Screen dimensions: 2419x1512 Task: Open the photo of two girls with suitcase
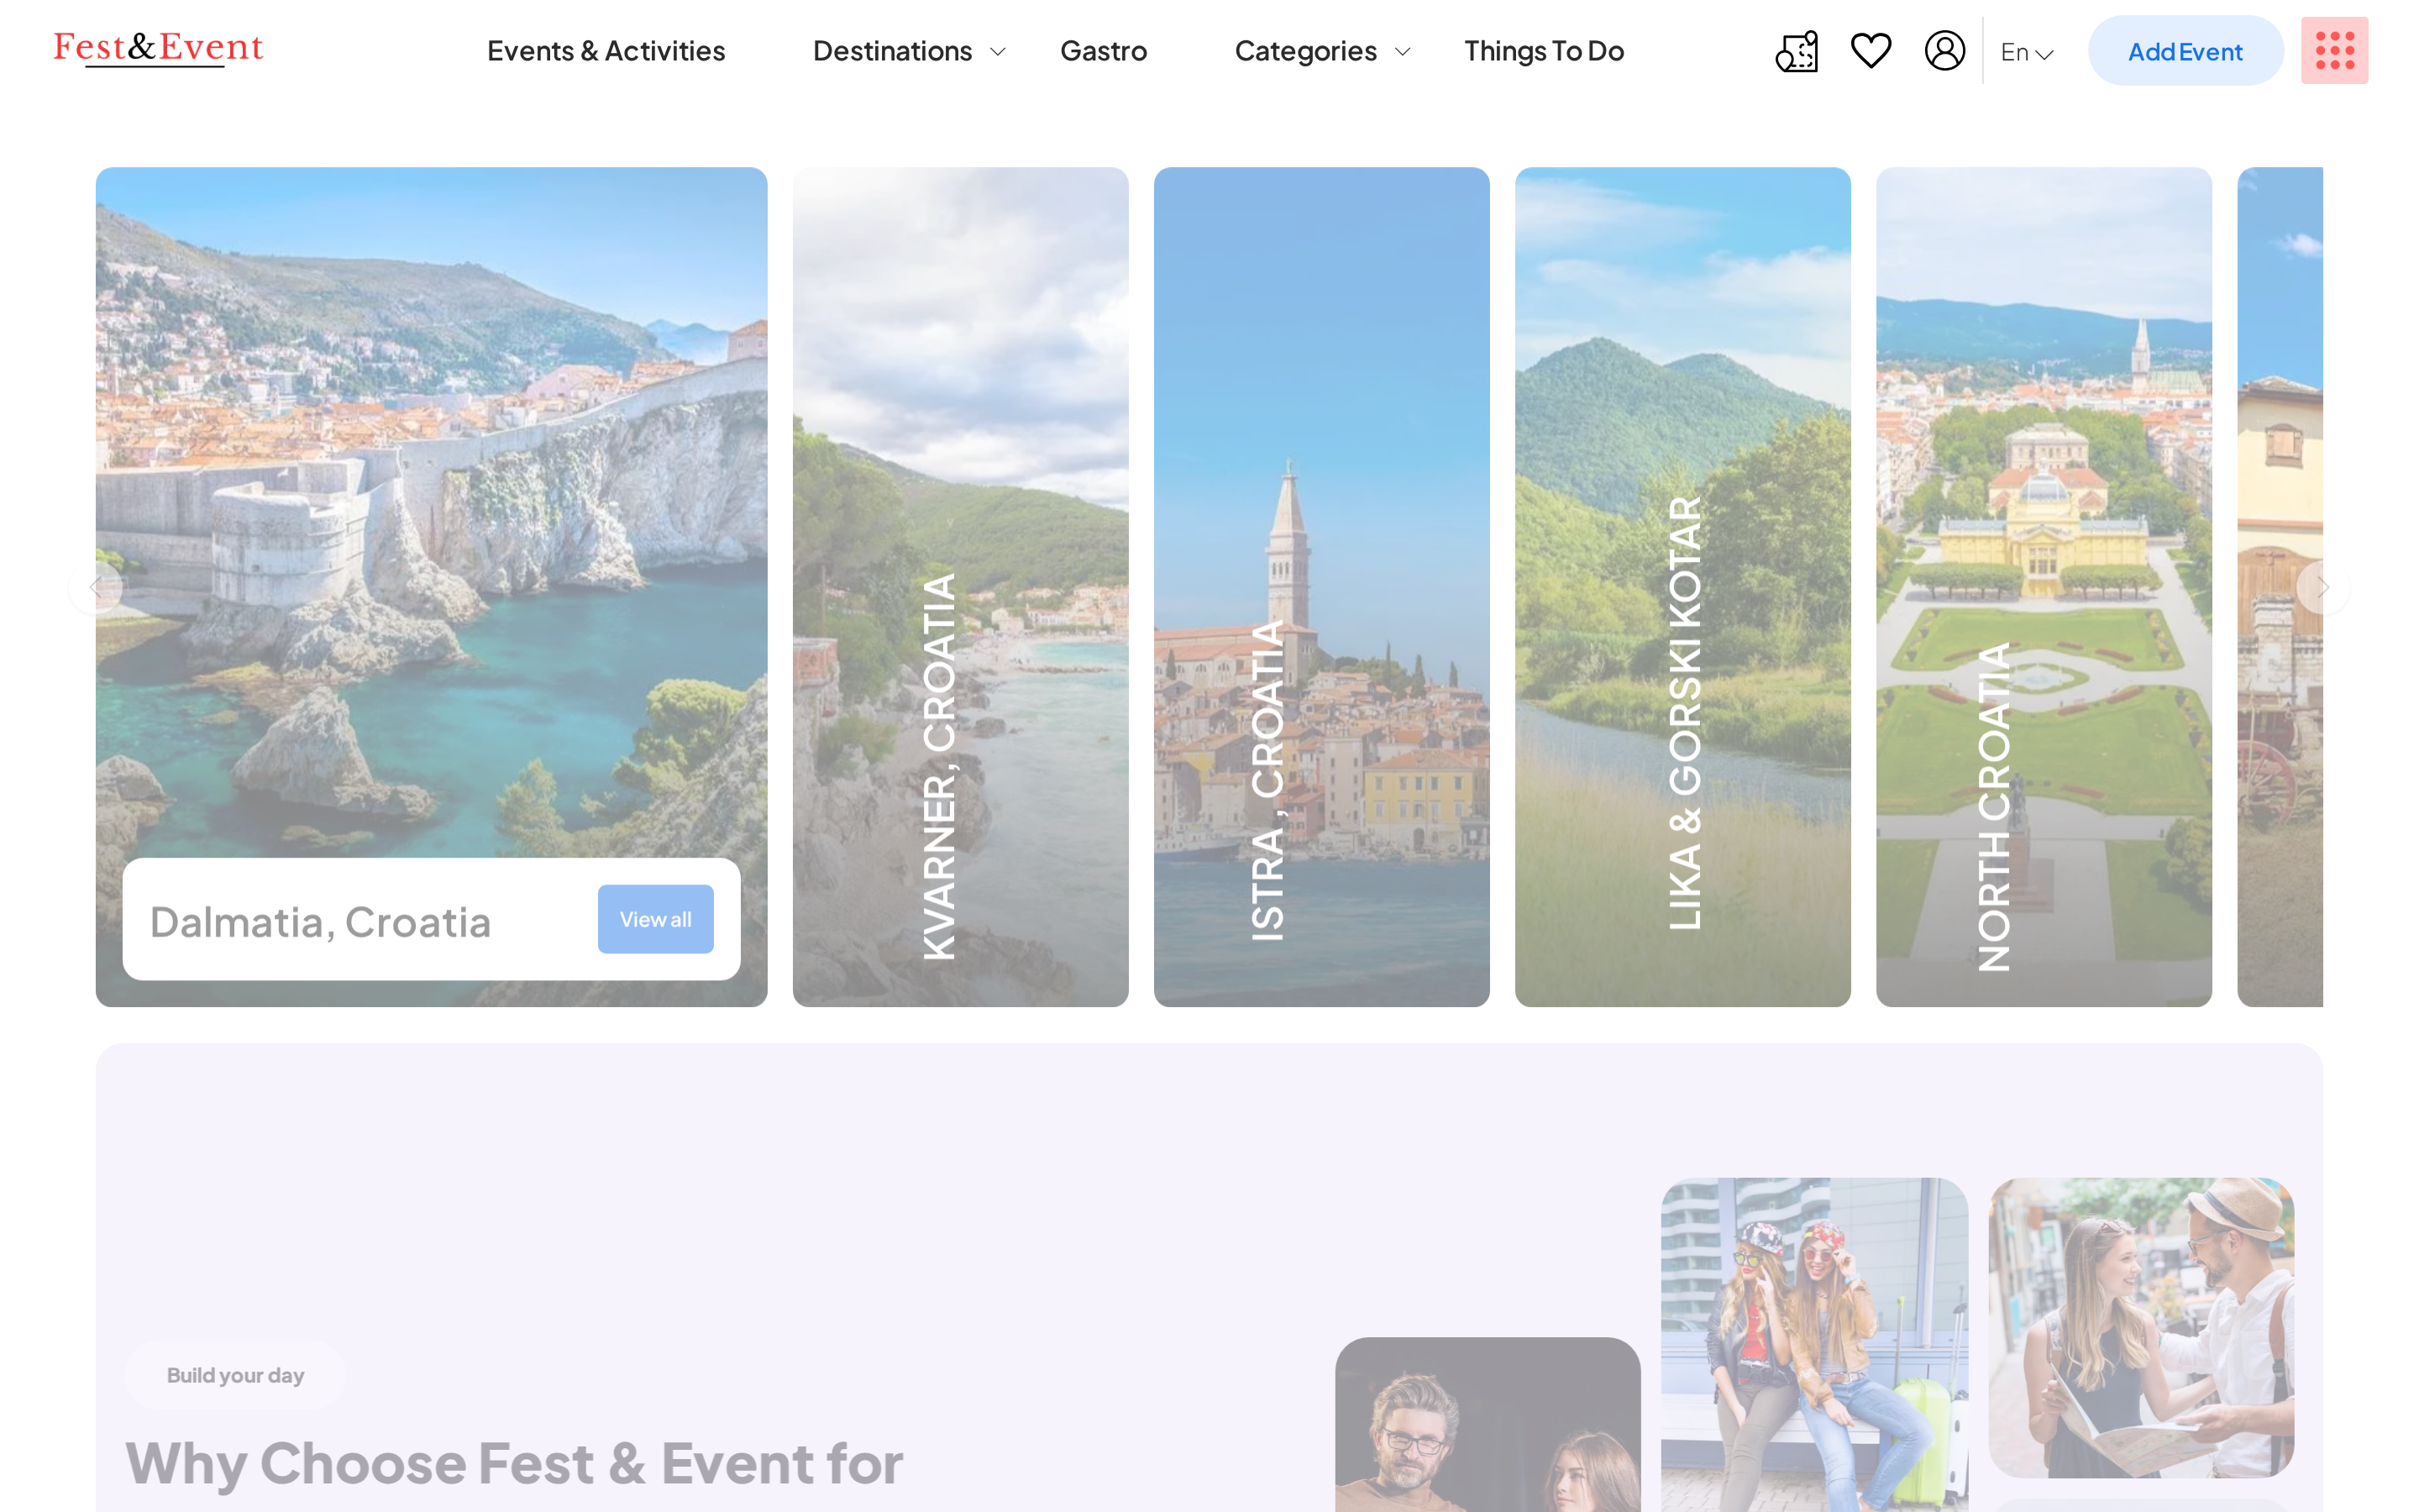coord(1814,1344)
